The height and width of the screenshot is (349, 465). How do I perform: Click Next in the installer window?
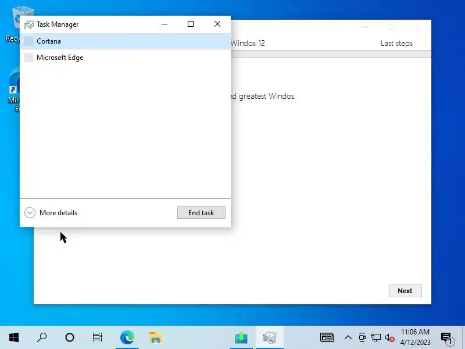pos(405,291)
